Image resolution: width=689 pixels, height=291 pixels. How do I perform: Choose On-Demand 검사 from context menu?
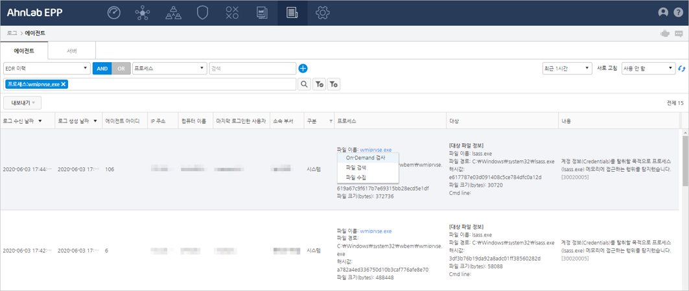click(x=366, y=157)
